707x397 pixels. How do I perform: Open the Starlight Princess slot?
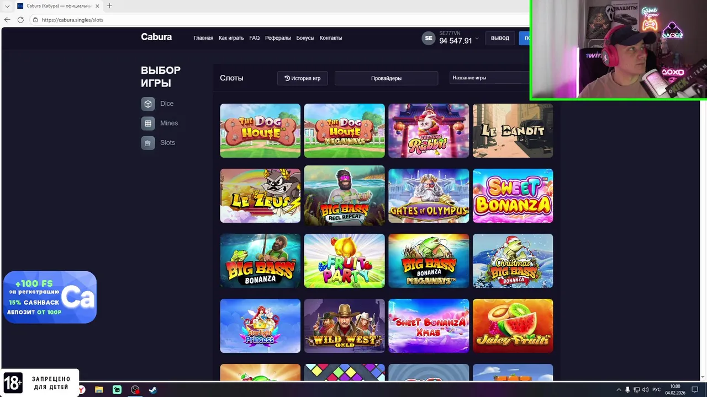[x=260, y=326]
